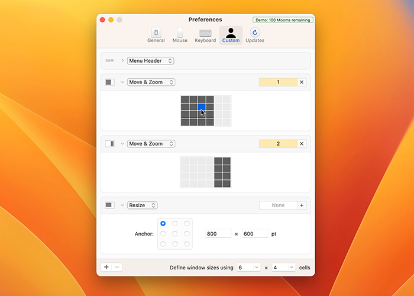Clear shortcut 2 with the X button

pos(302,144)
